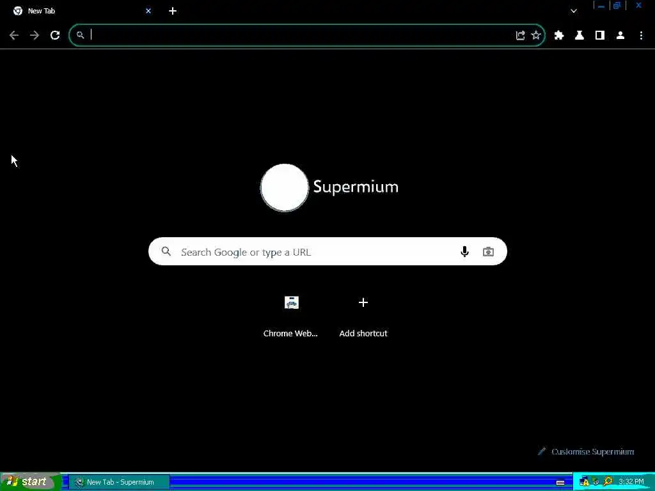The width and height of the screenshot is (655, 491).
Task: Click the 3:32 PM clock
Action: pos(631,482)
